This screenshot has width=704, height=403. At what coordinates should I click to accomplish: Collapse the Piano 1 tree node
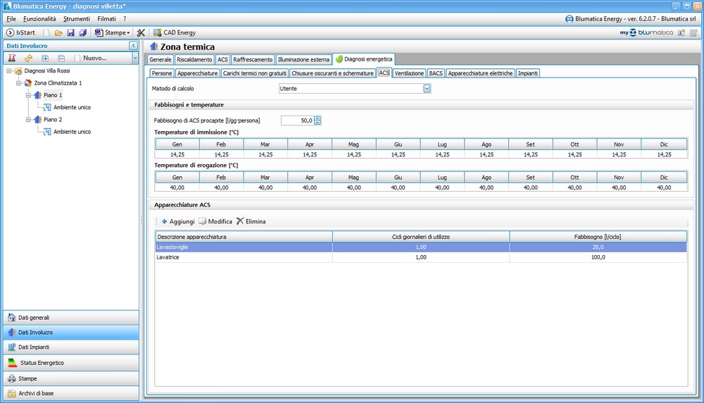point(28,95)
